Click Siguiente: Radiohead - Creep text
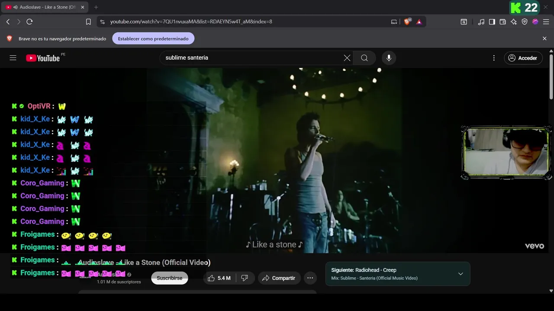Viewport: 554px width, 311px height. (364, 270)
